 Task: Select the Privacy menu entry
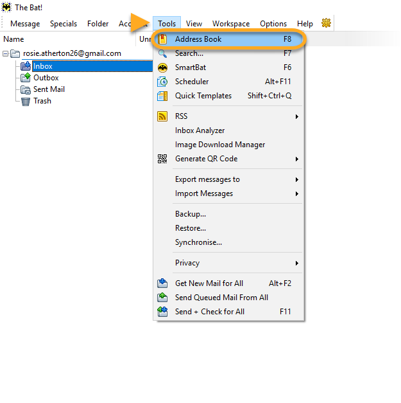tap(228, 263)
